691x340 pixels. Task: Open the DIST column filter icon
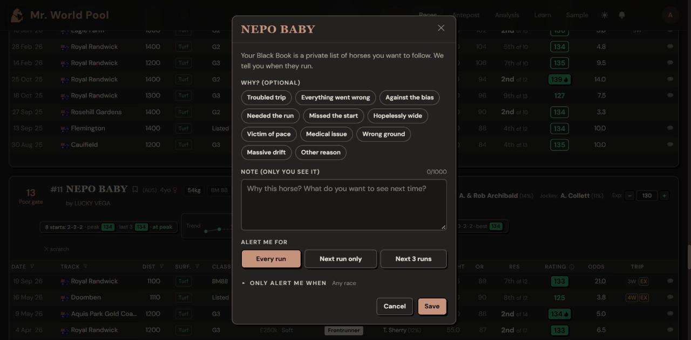tap(161, 267)
